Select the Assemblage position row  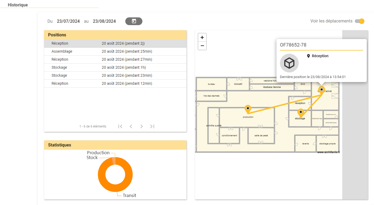[x=115, y=51]
